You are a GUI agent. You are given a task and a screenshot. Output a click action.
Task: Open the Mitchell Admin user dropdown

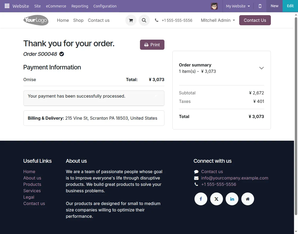(x=218, y=20)
